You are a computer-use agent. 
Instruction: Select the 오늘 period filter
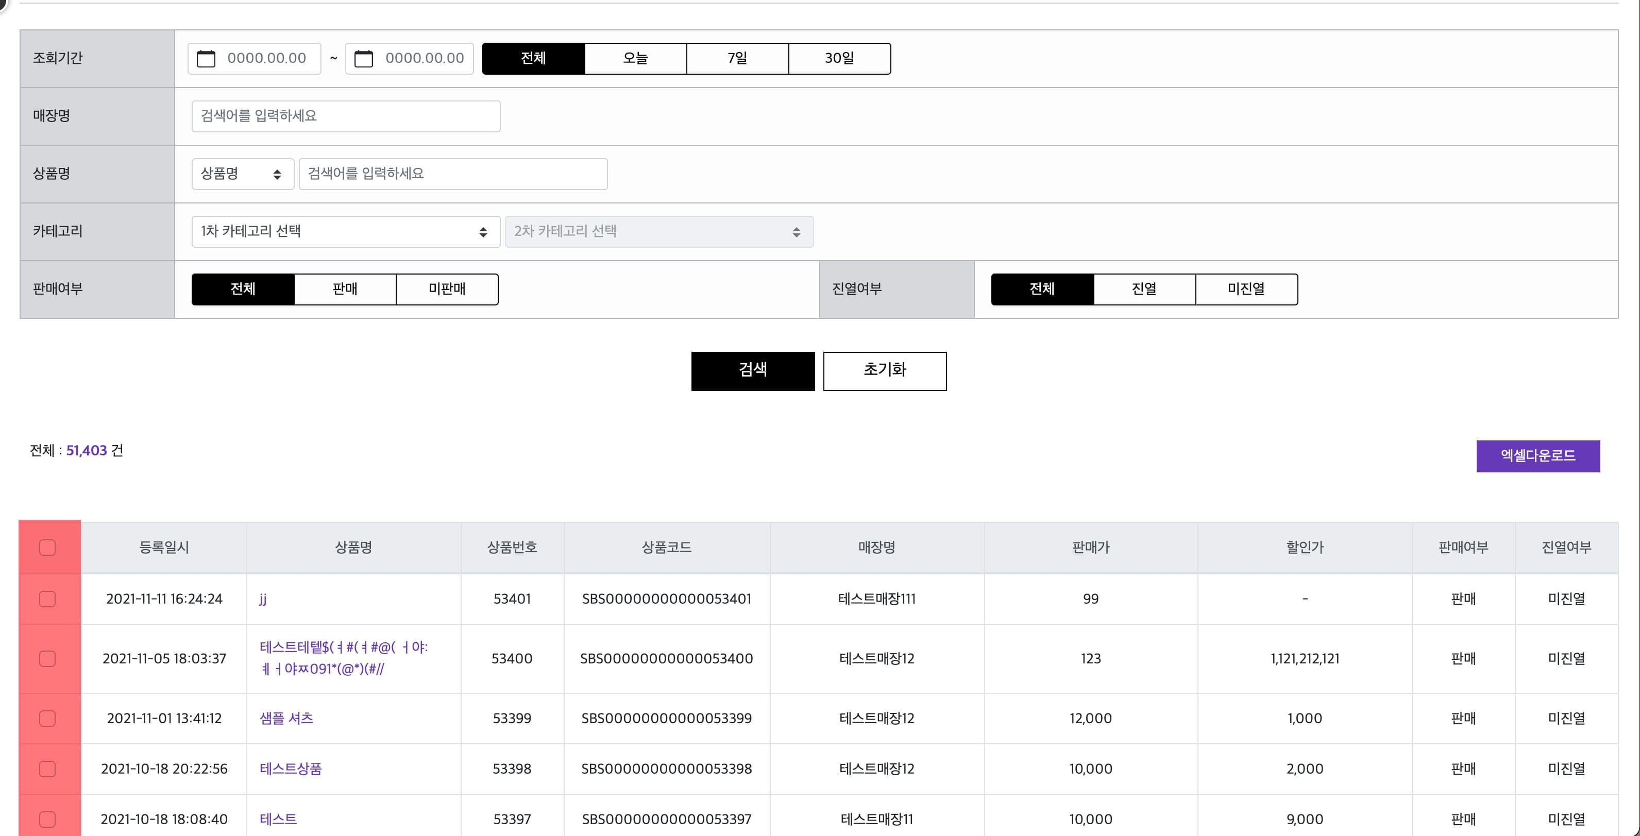pos(635,58)
